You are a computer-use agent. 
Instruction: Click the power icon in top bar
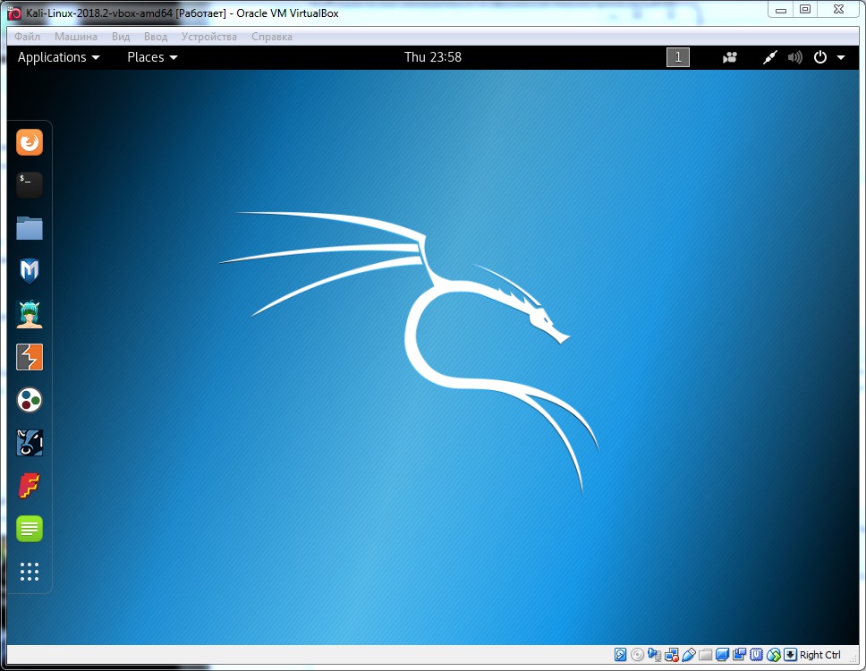pyautogui.click(x=820, y=57)
